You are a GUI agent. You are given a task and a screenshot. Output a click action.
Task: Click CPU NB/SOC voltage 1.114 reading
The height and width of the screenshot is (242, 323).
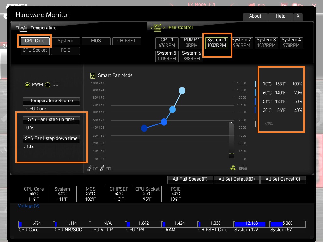click(x=72, y=223)
